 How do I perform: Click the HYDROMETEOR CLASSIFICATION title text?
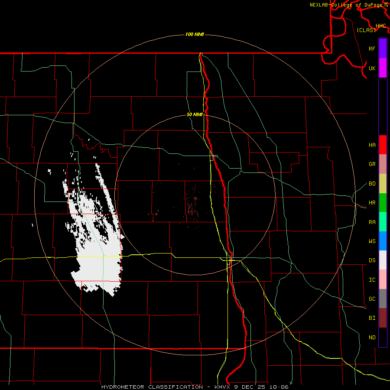point(152,387)
